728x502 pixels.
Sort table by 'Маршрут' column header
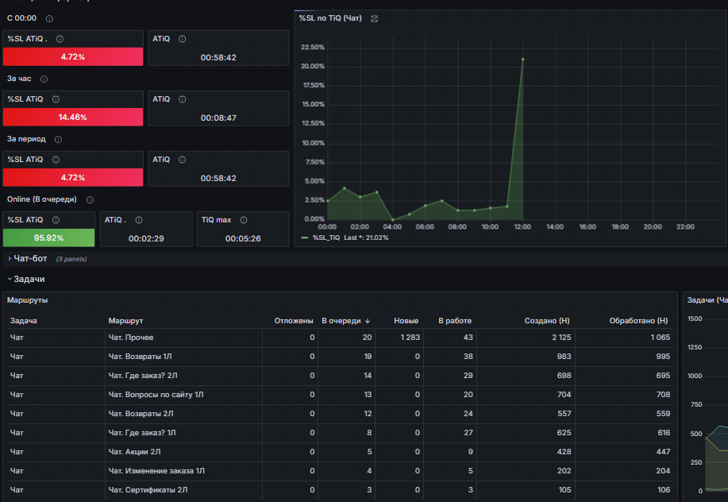pos(125,321)
